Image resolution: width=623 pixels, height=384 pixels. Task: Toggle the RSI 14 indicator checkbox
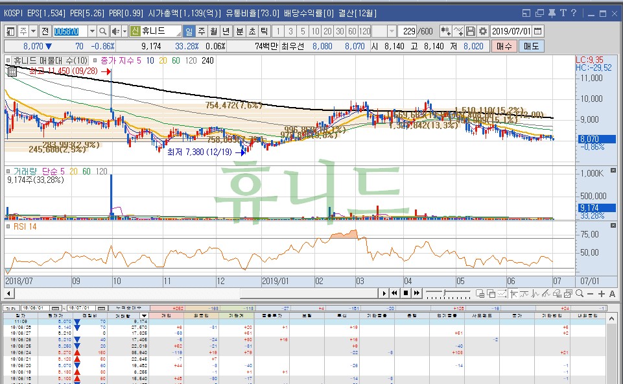(x=8, y=226)
